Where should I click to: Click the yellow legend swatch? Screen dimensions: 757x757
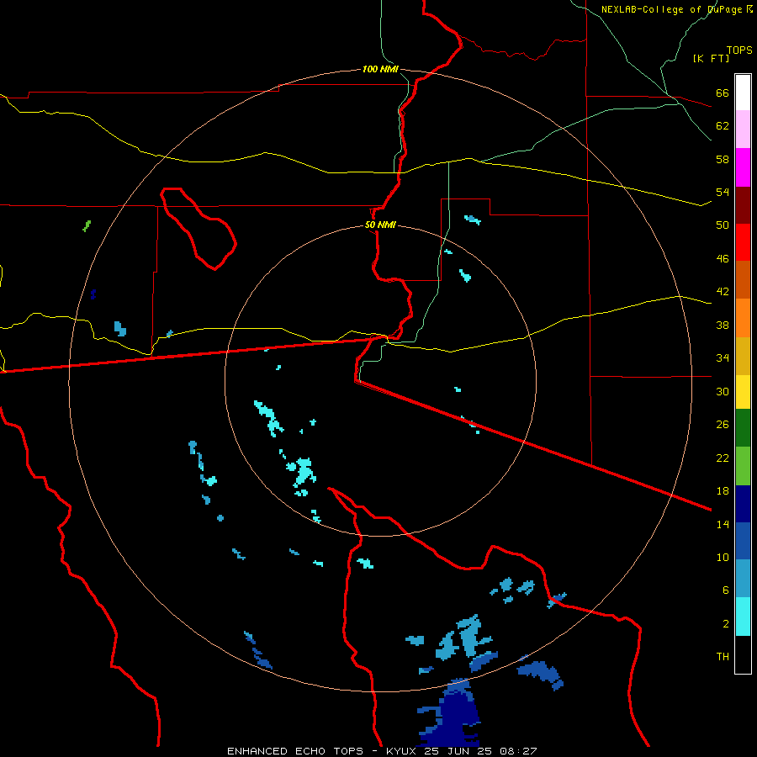743,392
